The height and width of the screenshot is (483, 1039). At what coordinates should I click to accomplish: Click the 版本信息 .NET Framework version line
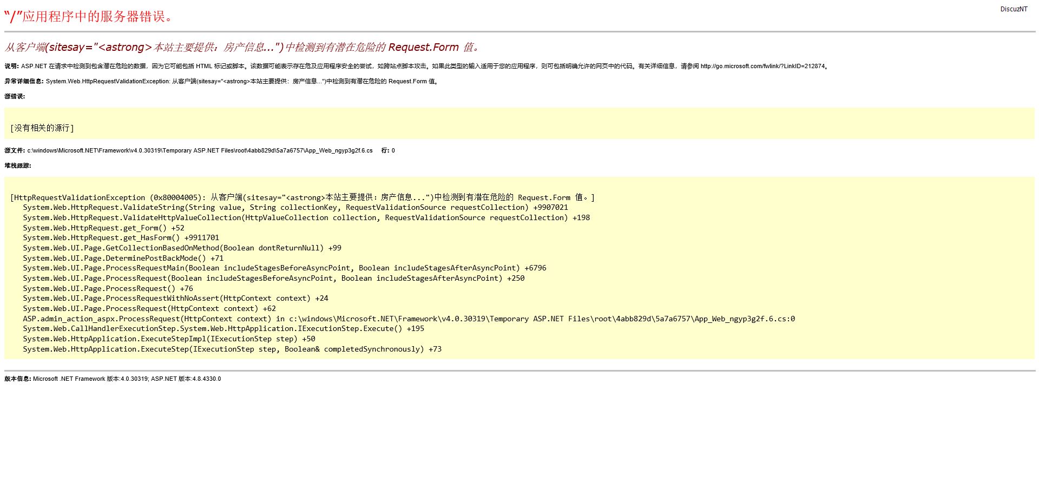point(113,379)
